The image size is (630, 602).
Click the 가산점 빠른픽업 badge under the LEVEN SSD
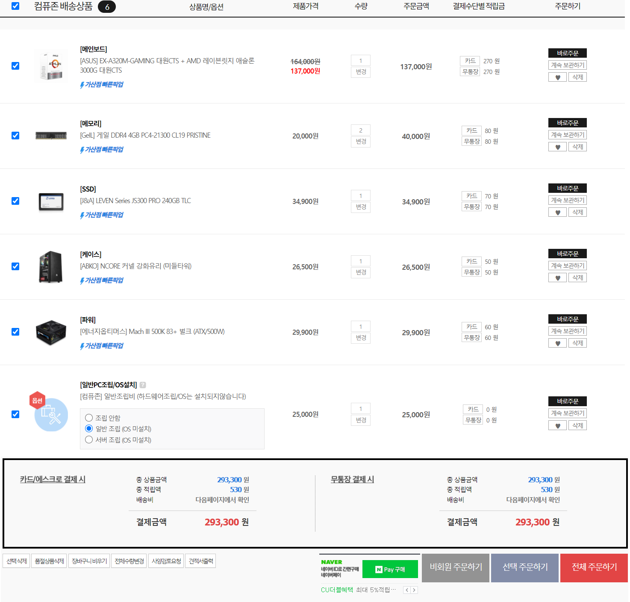tap(102, 215)
